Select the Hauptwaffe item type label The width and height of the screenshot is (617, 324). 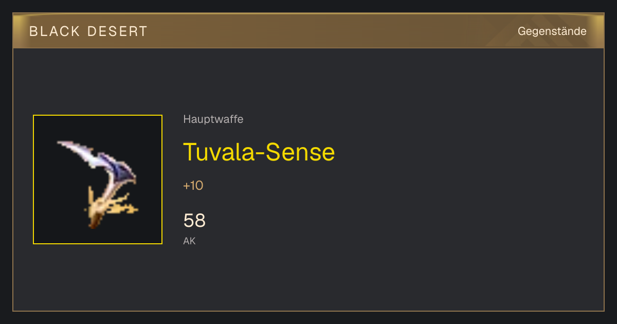[x=213, y=119]
